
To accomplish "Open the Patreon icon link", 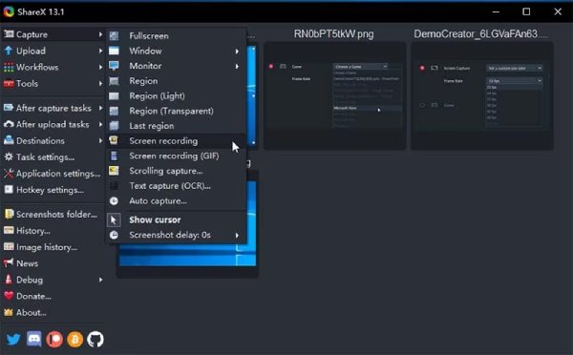I will (x=54, y=340).
